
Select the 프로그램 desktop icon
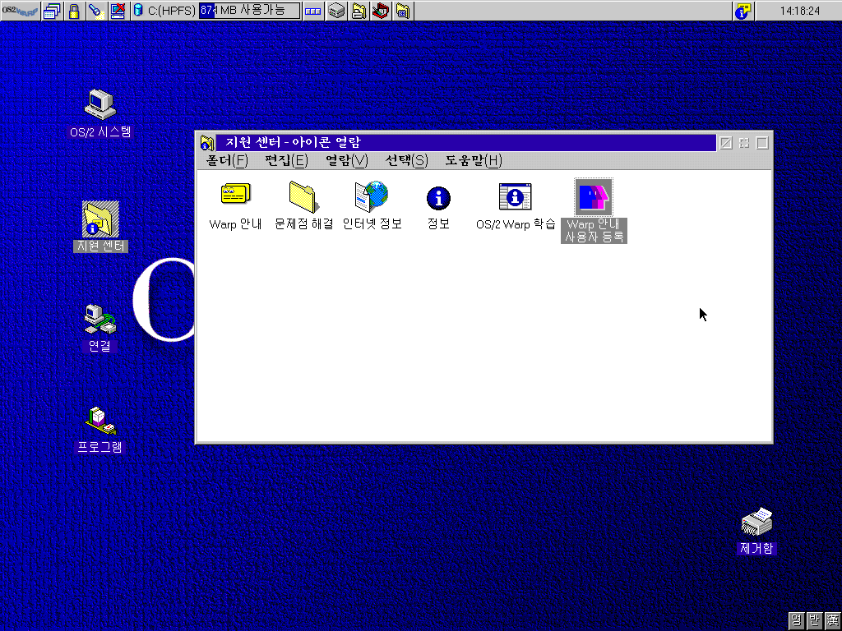99,431
